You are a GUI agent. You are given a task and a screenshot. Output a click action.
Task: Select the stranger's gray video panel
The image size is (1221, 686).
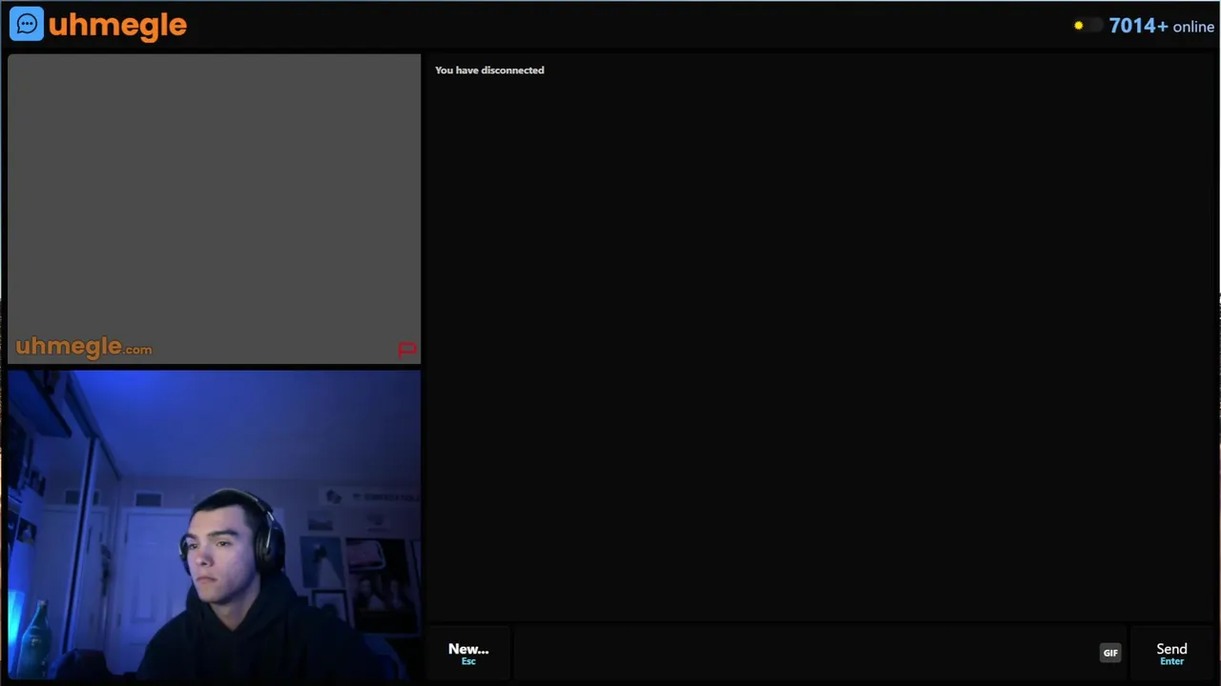(214, 209)
